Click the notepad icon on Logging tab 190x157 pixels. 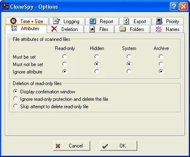pos(56,21)
